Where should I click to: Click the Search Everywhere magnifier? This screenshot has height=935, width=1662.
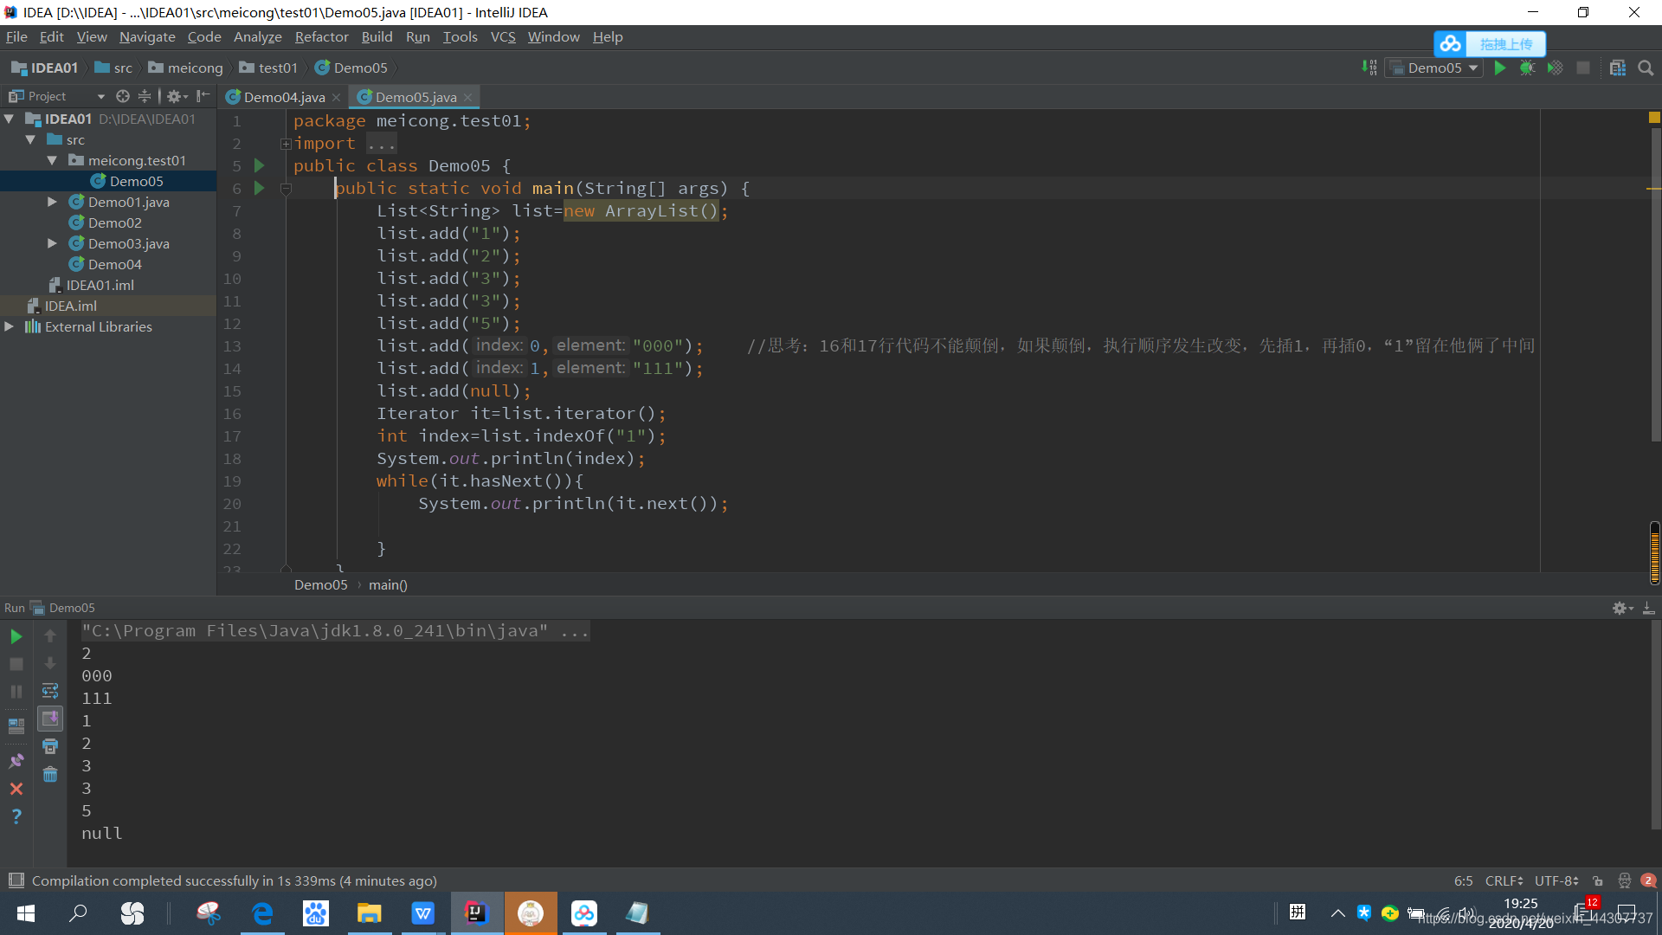click(x=1646, y=68)
